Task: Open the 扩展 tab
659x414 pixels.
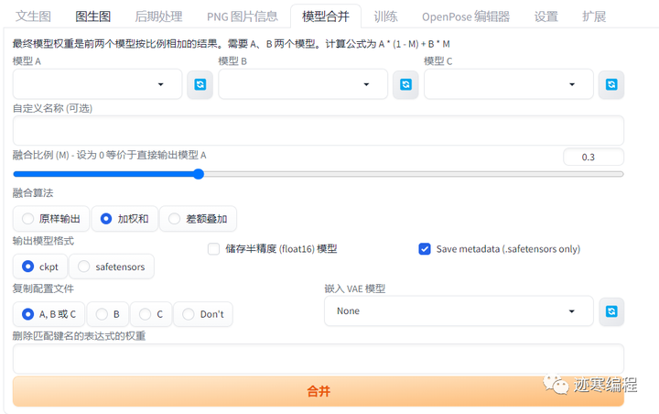Action: click(x=594, y=16)
